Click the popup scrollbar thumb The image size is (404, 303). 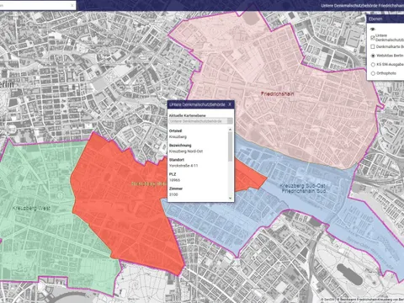pyautogui.click(x=231, y=146)
